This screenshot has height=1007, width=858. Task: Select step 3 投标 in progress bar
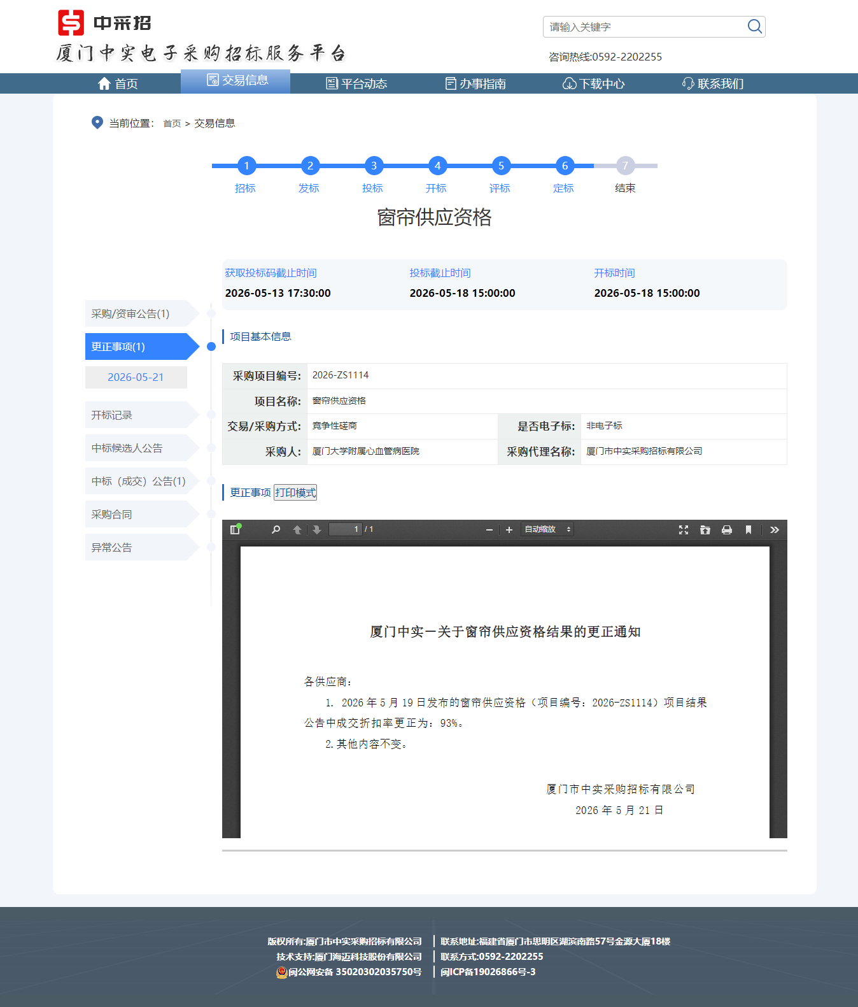click(374, 166)
